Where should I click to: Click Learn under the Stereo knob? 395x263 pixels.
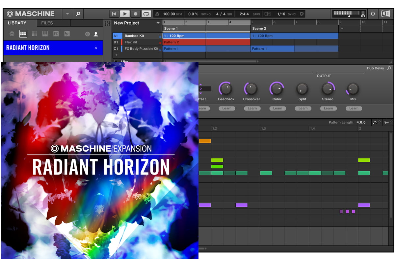[x=328, y=108]
